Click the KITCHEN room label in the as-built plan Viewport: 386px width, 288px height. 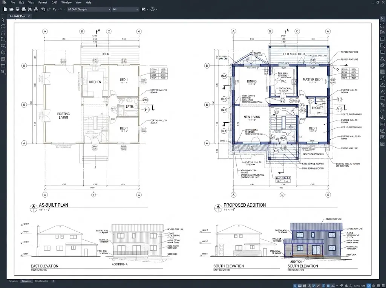click(95, 82)
